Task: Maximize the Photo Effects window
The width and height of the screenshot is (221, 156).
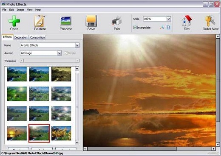Action: click(211, 4)
